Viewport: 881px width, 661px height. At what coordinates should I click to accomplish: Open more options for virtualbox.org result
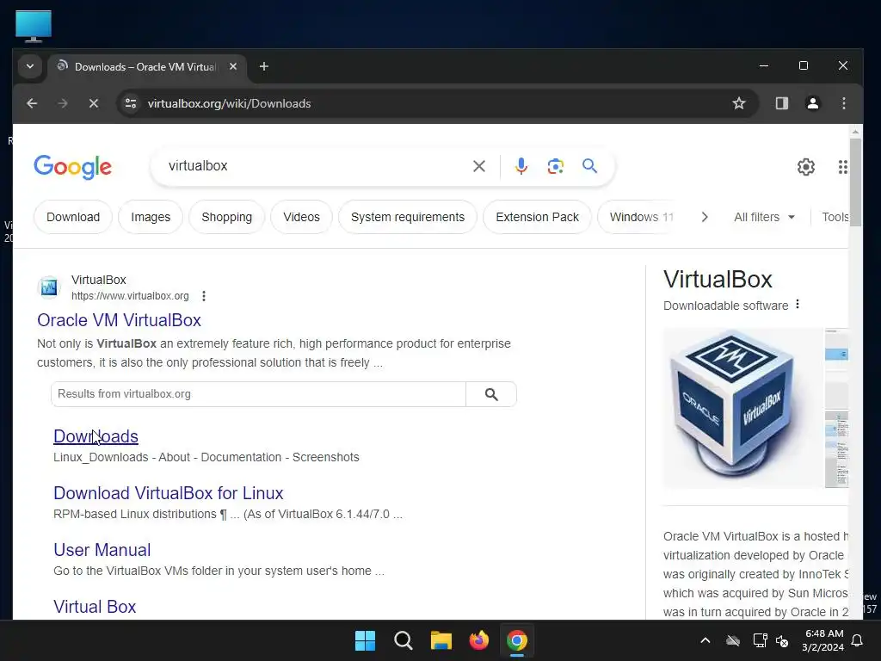click(204, 296)
